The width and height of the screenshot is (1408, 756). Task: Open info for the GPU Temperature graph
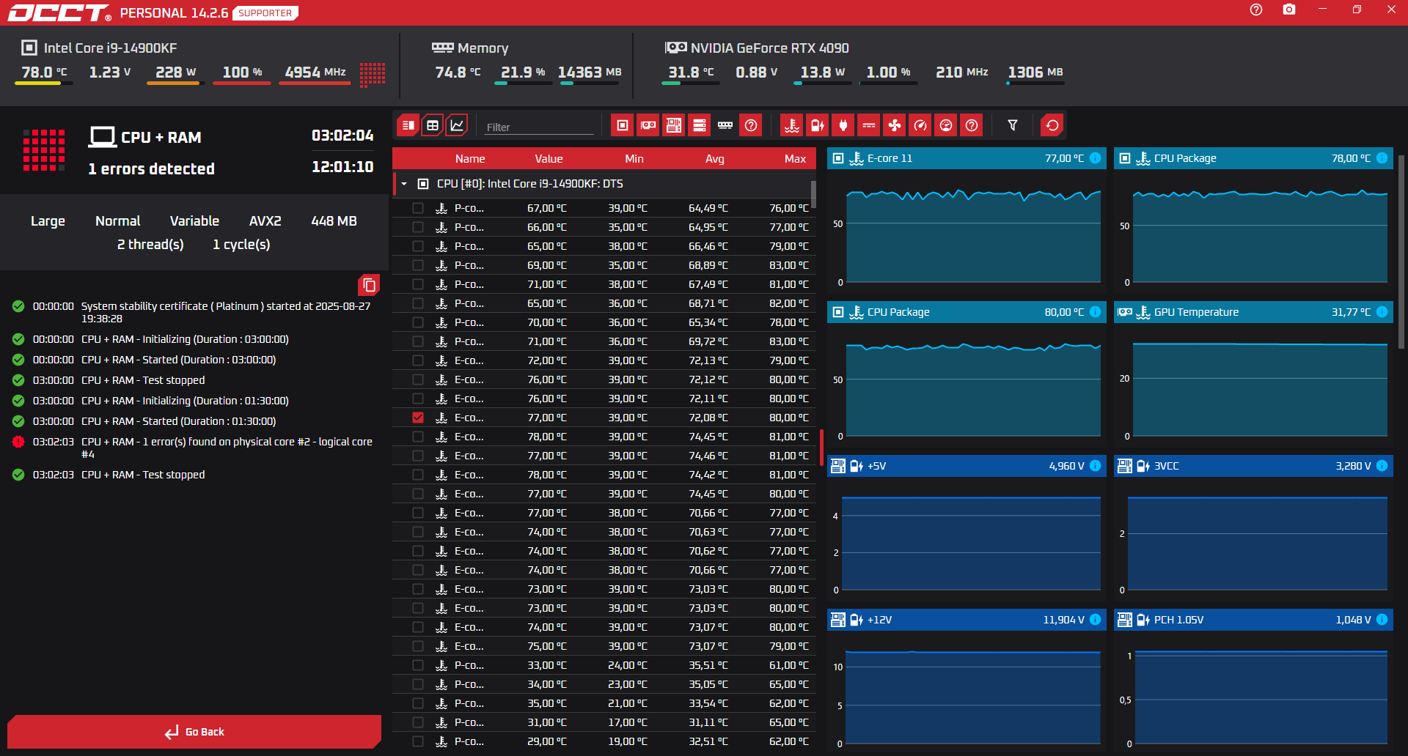[x=1382, y=312]
